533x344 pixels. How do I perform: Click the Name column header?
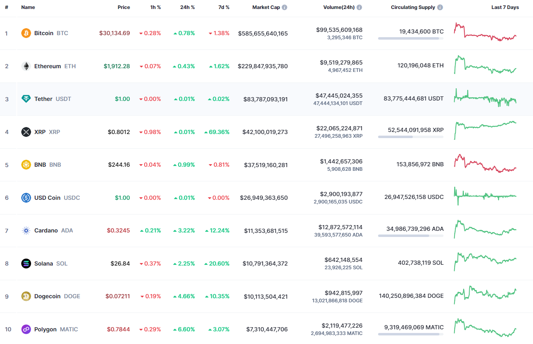pos(28,7)
